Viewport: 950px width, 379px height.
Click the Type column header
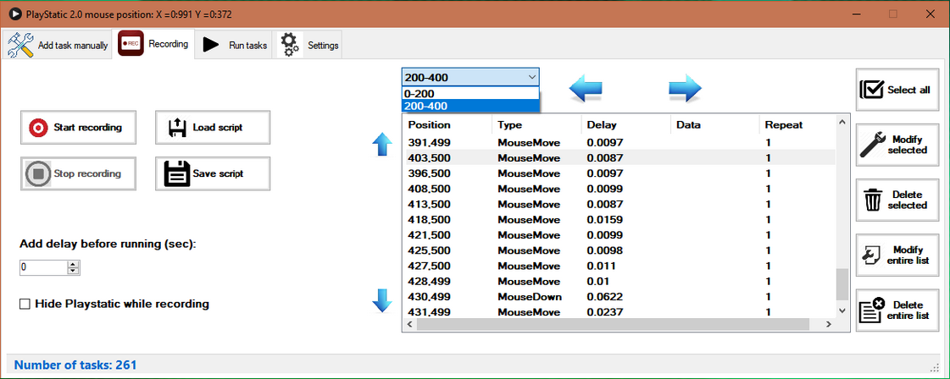[536, 125]
